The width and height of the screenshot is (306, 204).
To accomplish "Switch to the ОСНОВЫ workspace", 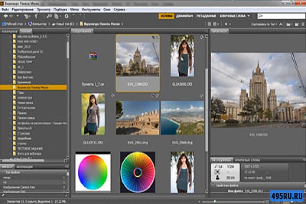I will (x=166, y=16).
